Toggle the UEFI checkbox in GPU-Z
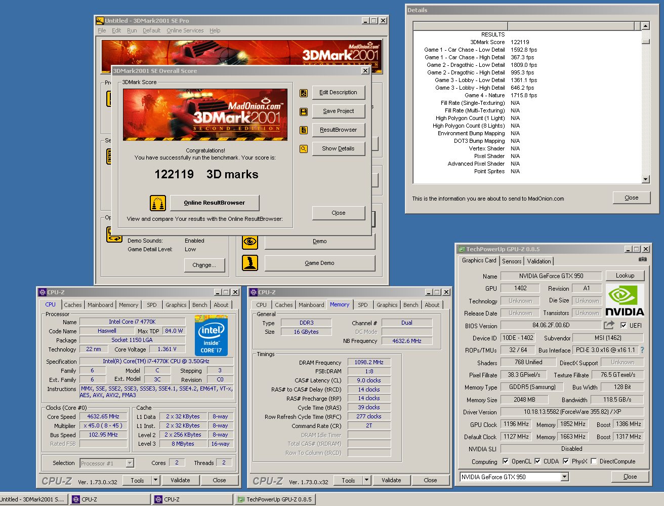This screenshot has height=506, width=664. [624, 326]
